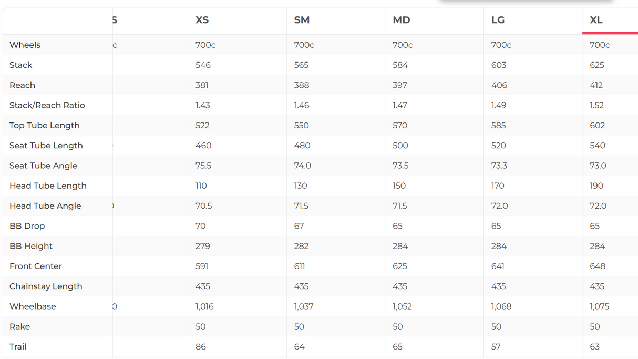Screen dimensions: 638x359
Task: Click the BB Drop row label
Action: click(x=27, y=226)
